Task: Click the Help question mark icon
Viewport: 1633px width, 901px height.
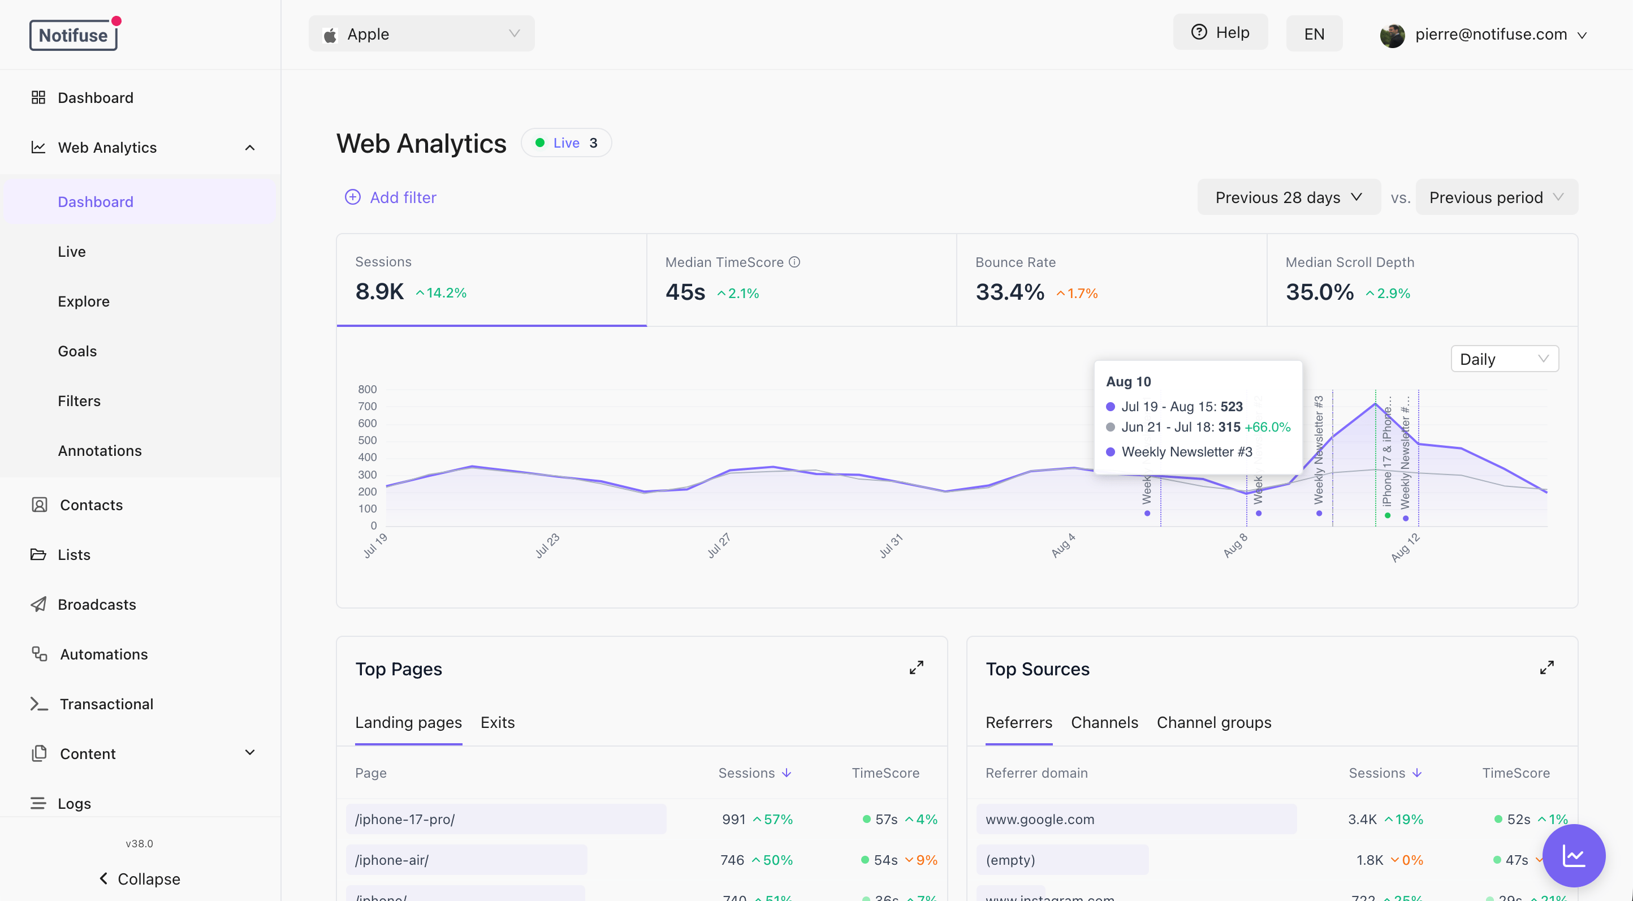Action: click(x=1199, y=32)
